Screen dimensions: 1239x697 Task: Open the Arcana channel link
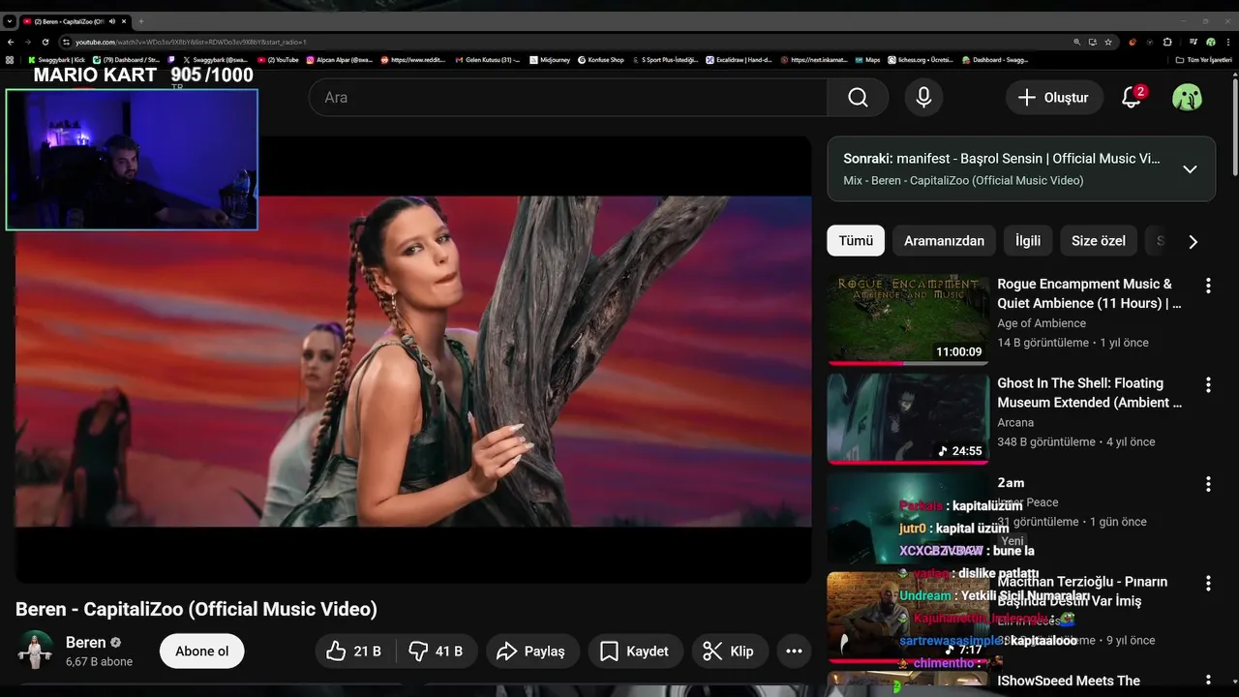coord(1015,422)
